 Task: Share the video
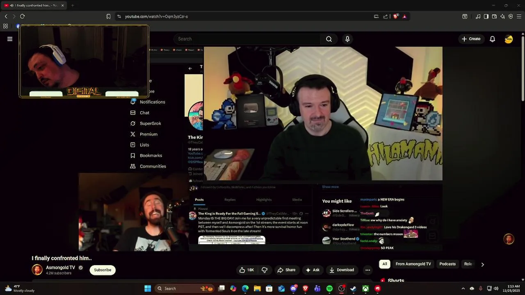click(x=286, y=270)
